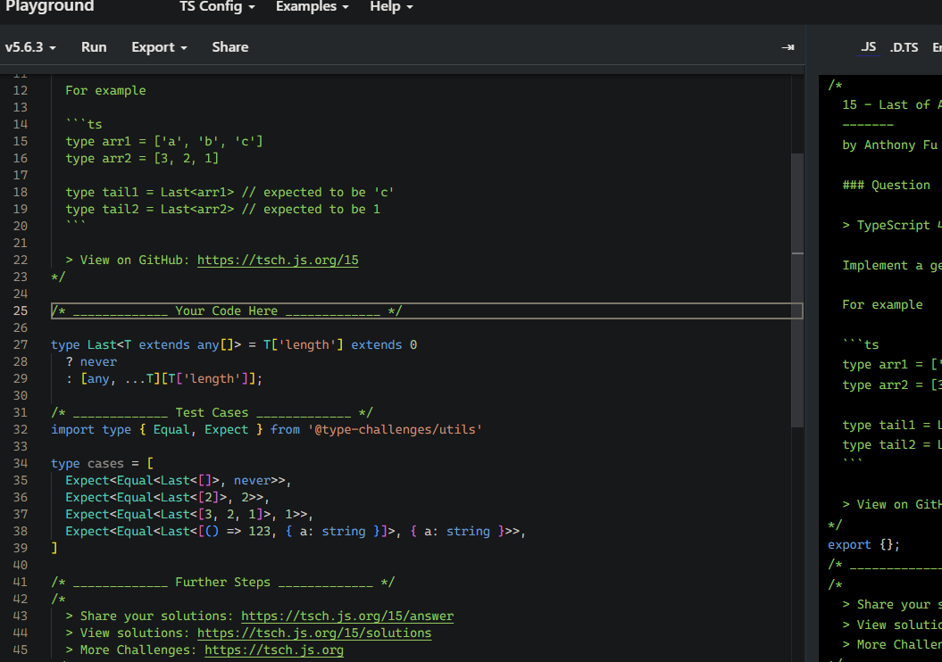Follow the View on GitHub tsch.js.org/15 link
Image resolution: width=942 pixels, height=662 pixels.
[278, 261]
